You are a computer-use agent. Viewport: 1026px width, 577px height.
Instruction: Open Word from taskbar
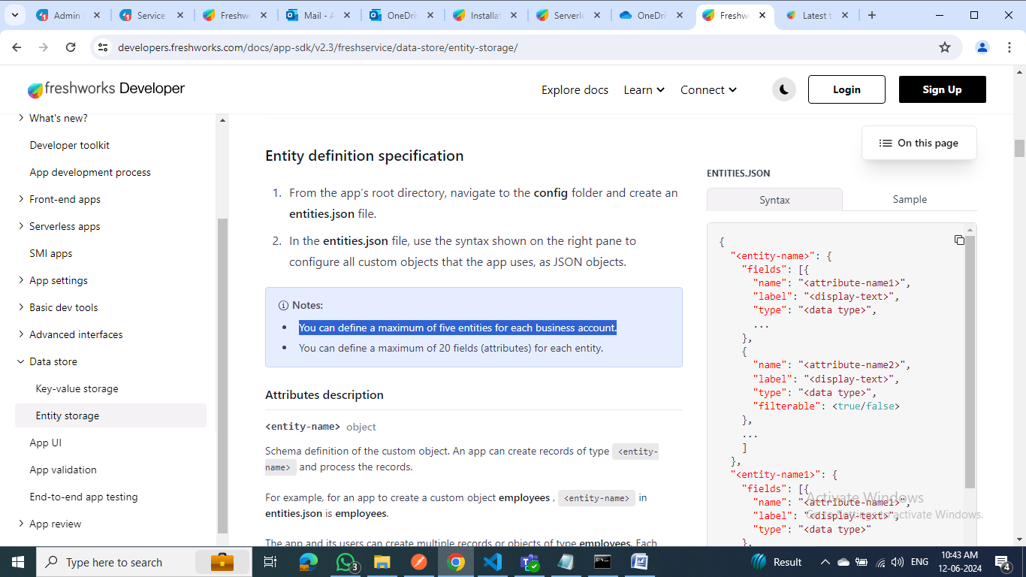[639, 562]
